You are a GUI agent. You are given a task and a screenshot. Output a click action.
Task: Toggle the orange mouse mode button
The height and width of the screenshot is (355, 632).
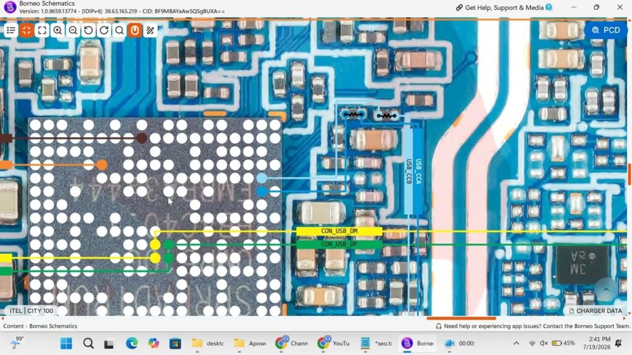(135, 30)
